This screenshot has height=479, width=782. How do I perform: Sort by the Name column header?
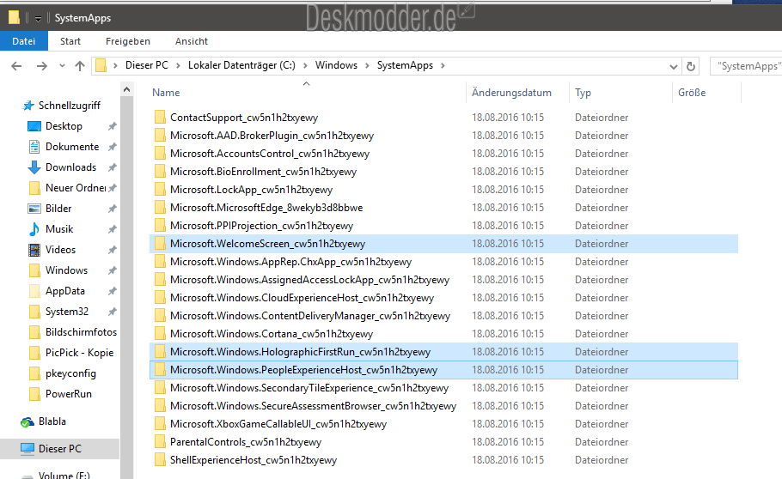tap(166, 93)
